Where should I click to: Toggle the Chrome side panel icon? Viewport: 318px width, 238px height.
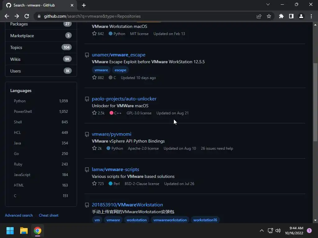(x=291, y=16)
